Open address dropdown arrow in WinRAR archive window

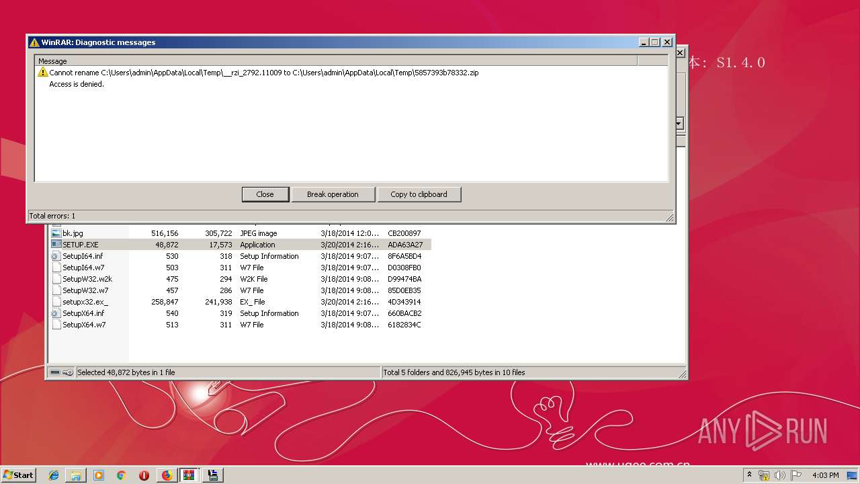[679, 124]
